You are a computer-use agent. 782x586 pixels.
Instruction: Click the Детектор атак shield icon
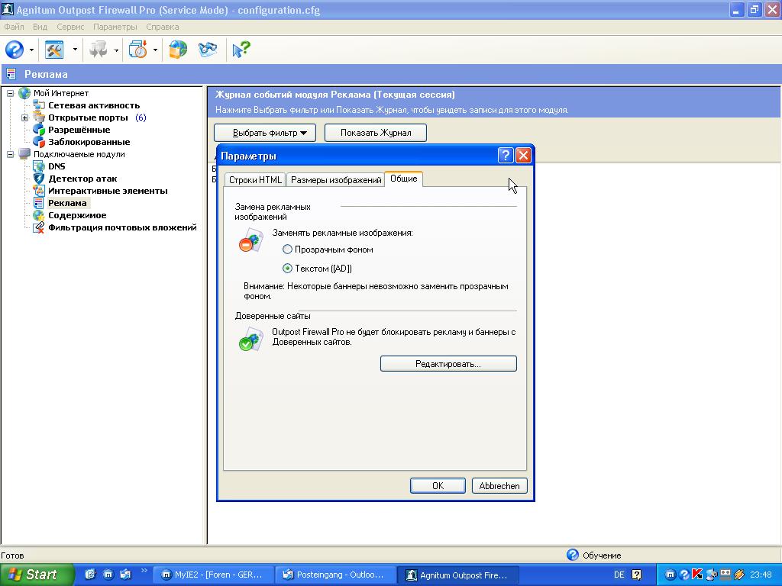(x=39, y=179)
